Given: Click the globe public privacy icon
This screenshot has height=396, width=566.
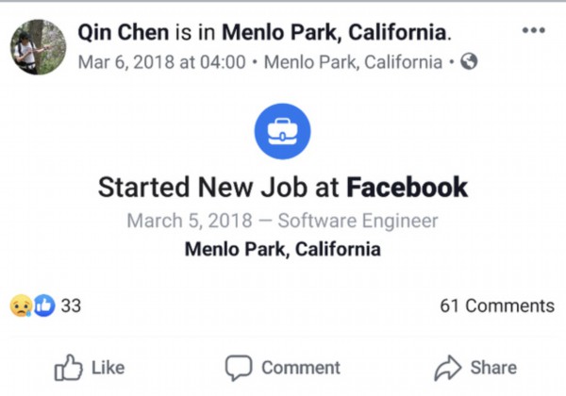Looking at the screenshot, I should click(469, 62).
